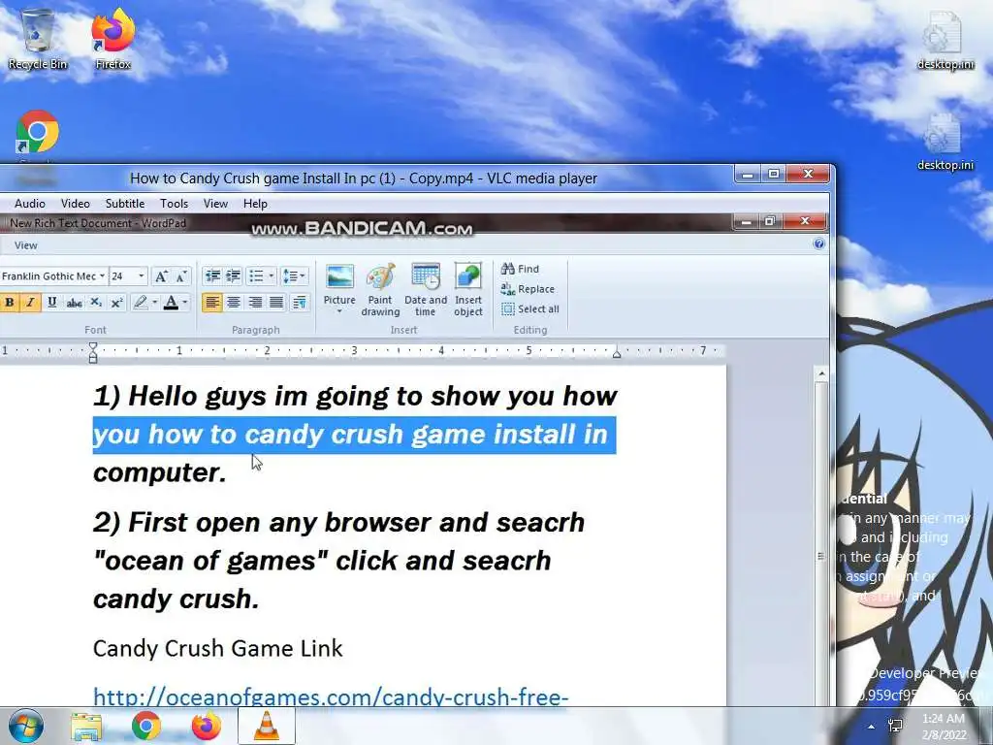The height and width of the screenshot is (745, 993).
Task: Click Select all in Editing group
Action: [x=530, y=309]
